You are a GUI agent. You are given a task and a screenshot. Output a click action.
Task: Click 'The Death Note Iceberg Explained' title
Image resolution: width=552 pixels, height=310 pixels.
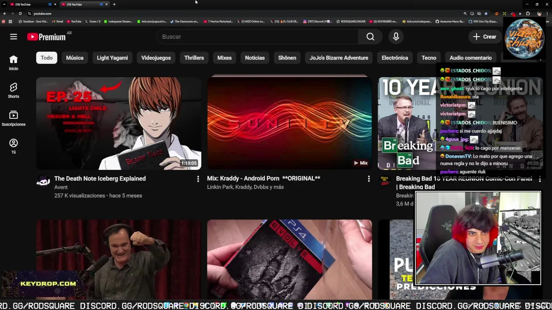pos(100,178)
